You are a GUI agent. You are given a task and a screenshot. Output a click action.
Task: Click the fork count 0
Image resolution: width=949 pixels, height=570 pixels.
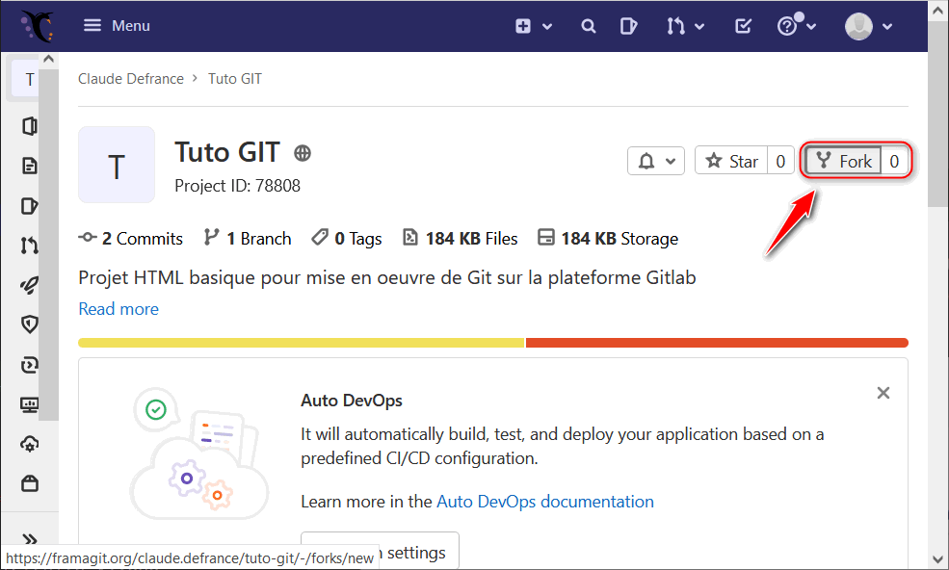tap(894, 161)
